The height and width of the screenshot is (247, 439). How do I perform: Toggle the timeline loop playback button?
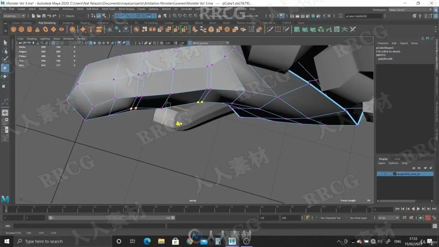click(x=404, y=218)
